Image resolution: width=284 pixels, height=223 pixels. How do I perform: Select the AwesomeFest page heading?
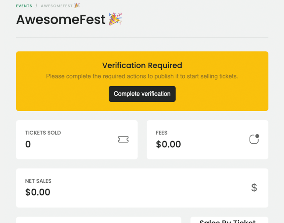(x=61, y=19)
